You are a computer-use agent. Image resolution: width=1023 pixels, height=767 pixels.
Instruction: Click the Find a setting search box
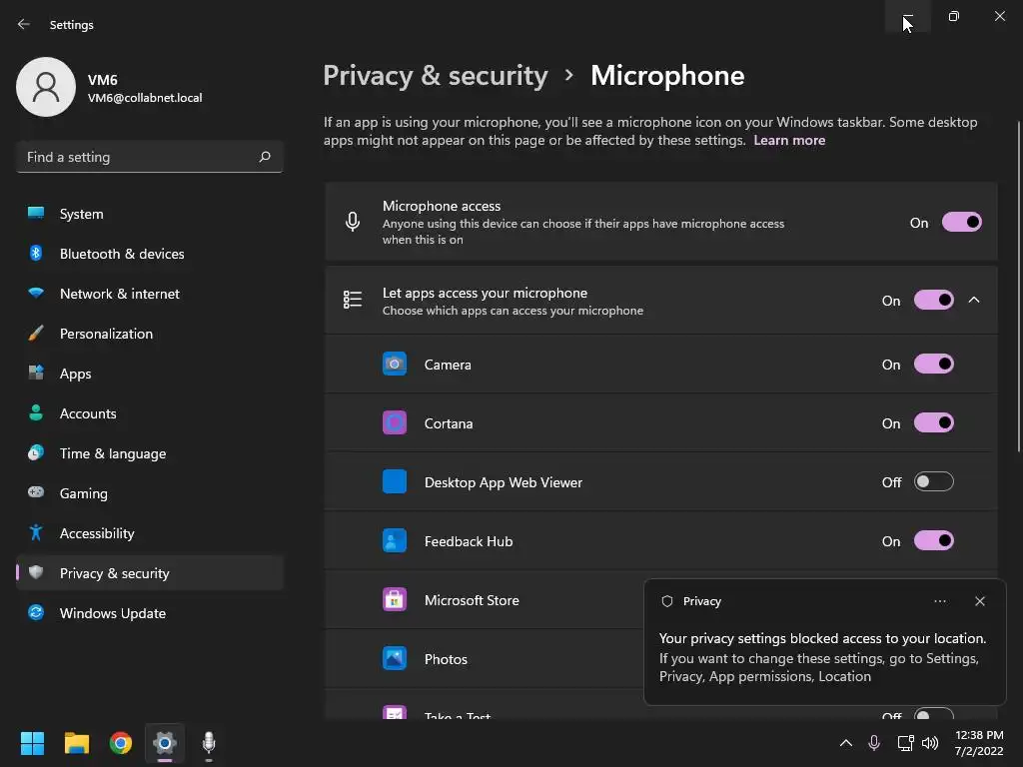point(140,157)
